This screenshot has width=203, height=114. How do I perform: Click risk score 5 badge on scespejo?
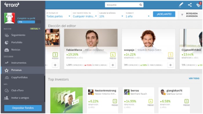click(171, 55)
